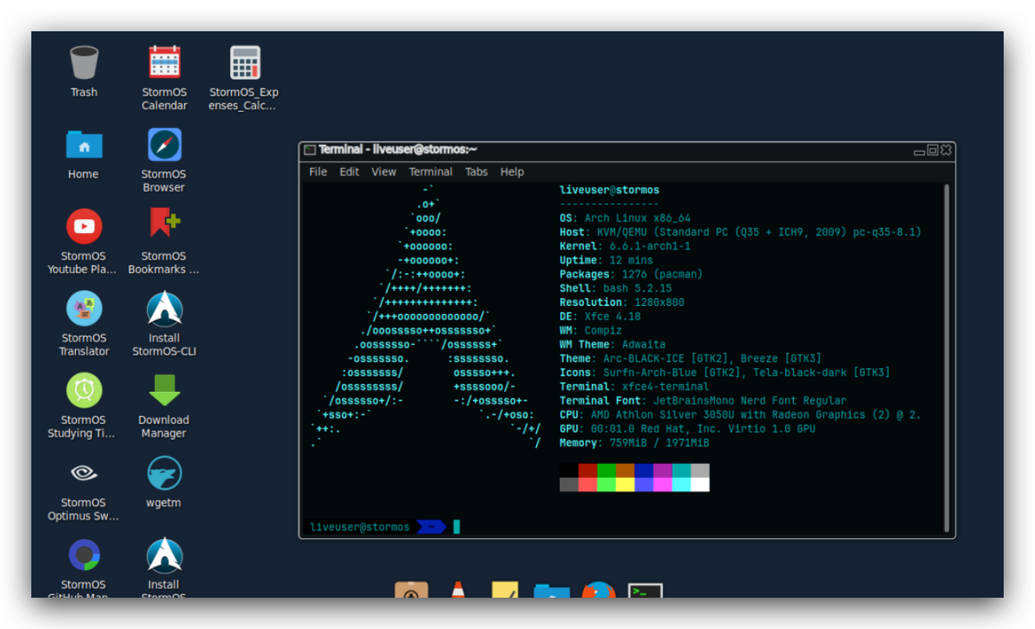Launch StormOS Browser compass icon
1035x629 pixels.
(x=164, y=145)
